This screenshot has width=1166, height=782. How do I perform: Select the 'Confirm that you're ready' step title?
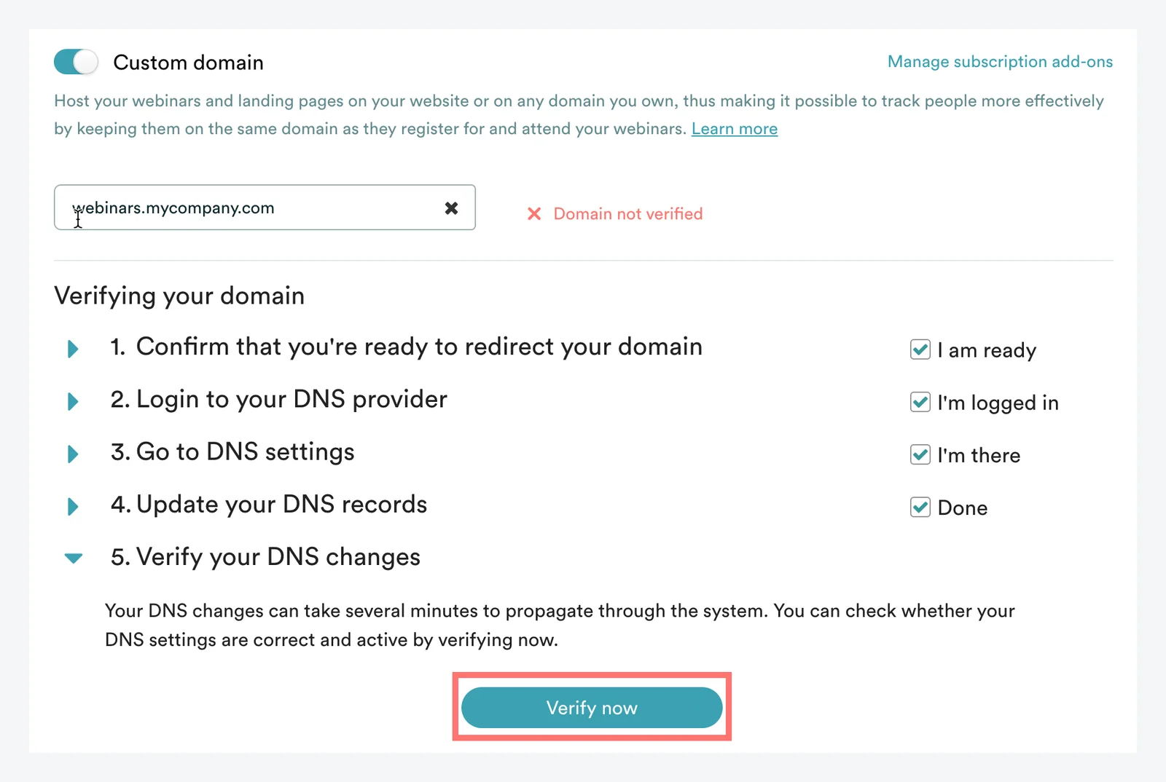(x=418, y=347)
